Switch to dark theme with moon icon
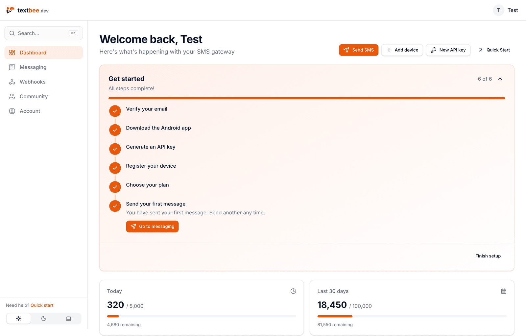This screenshot has height=336, width=526. coord(44,319)
